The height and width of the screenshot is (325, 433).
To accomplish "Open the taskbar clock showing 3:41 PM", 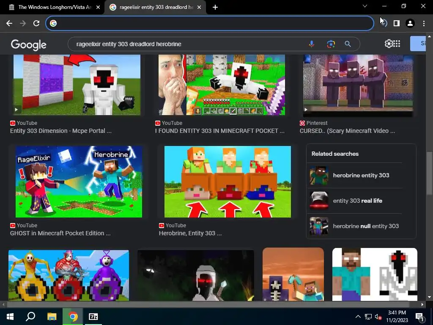I will pyautogui.click(x=397, y=317).
